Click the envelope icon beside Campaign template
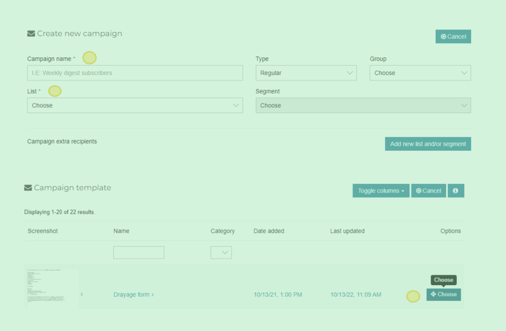The image size is (506, 331). 28,188
